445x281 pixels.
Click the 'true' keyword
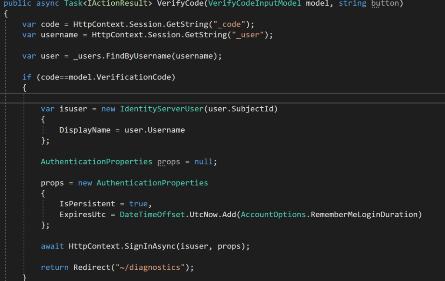(x=139, y=204)
